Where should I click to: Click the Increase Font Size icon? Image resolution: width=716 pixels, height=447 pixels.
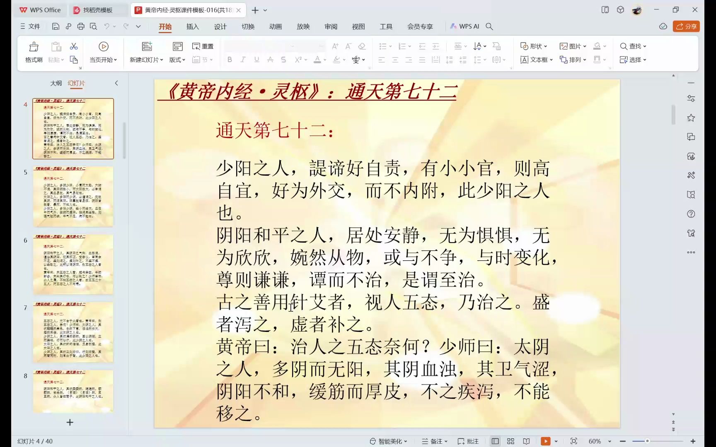click(335, 46)
